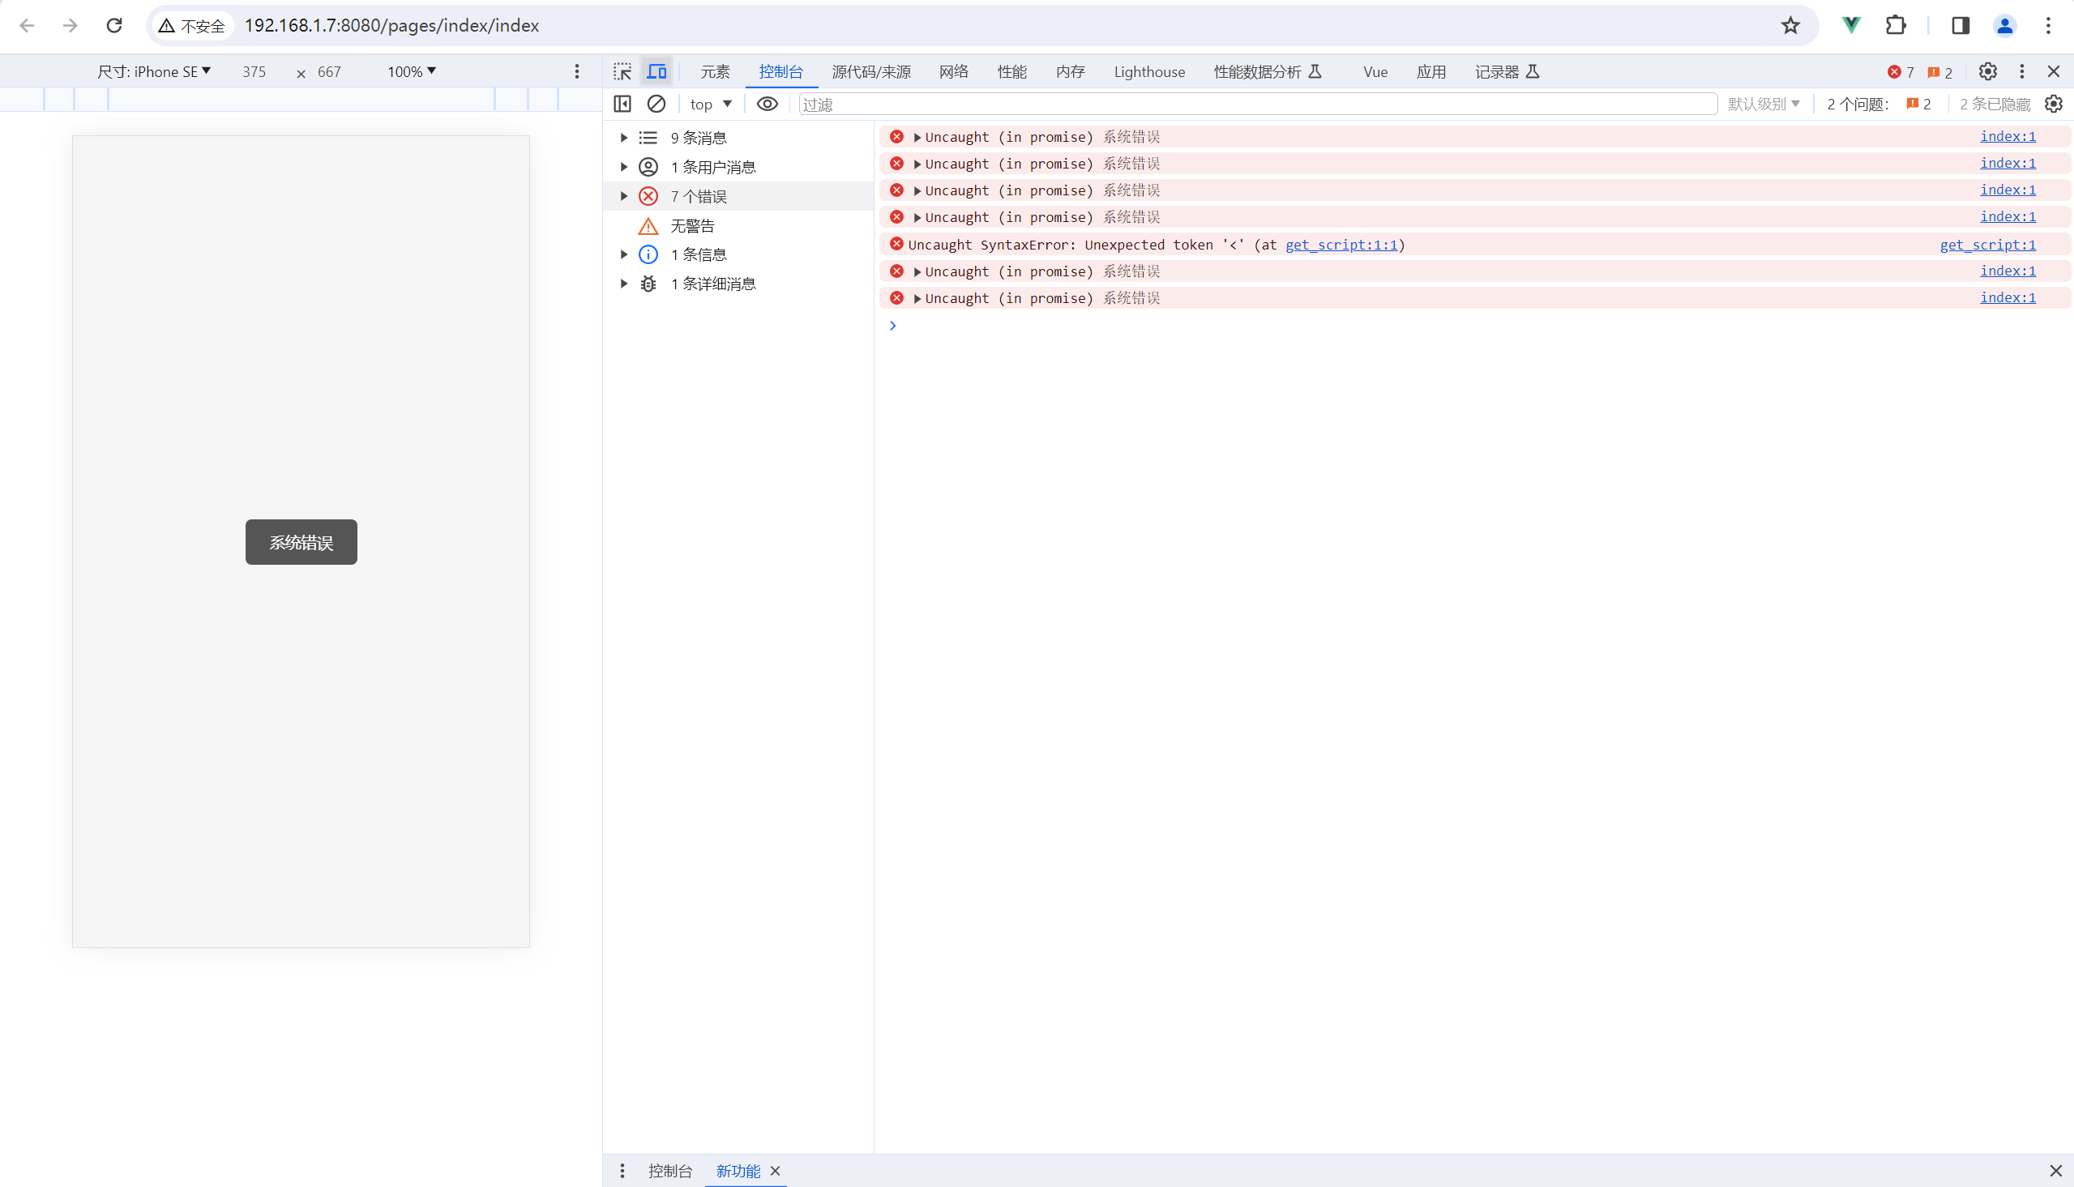Open DevTools more options three-dot menu
The width and height of the screenshot is (2074, 1187).
(2022, 72)
